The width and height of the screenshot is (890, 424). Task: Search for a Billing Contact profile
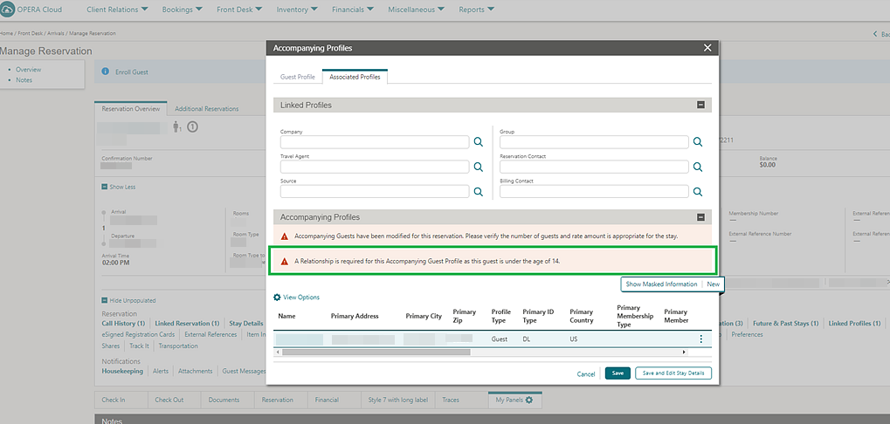coord(698,192)
